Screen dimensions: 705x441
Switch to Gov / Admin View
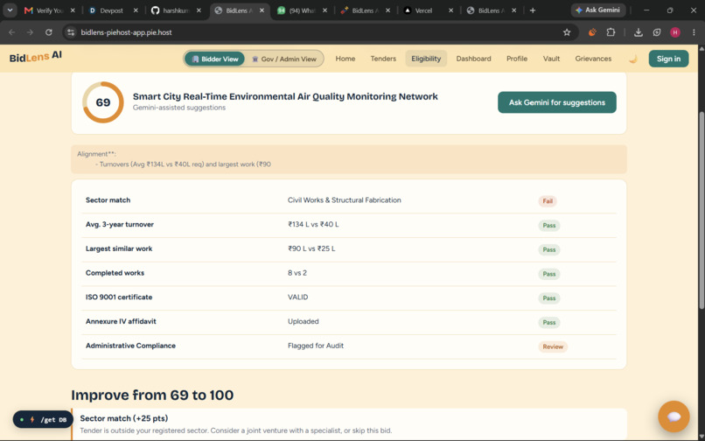(284, 59)
